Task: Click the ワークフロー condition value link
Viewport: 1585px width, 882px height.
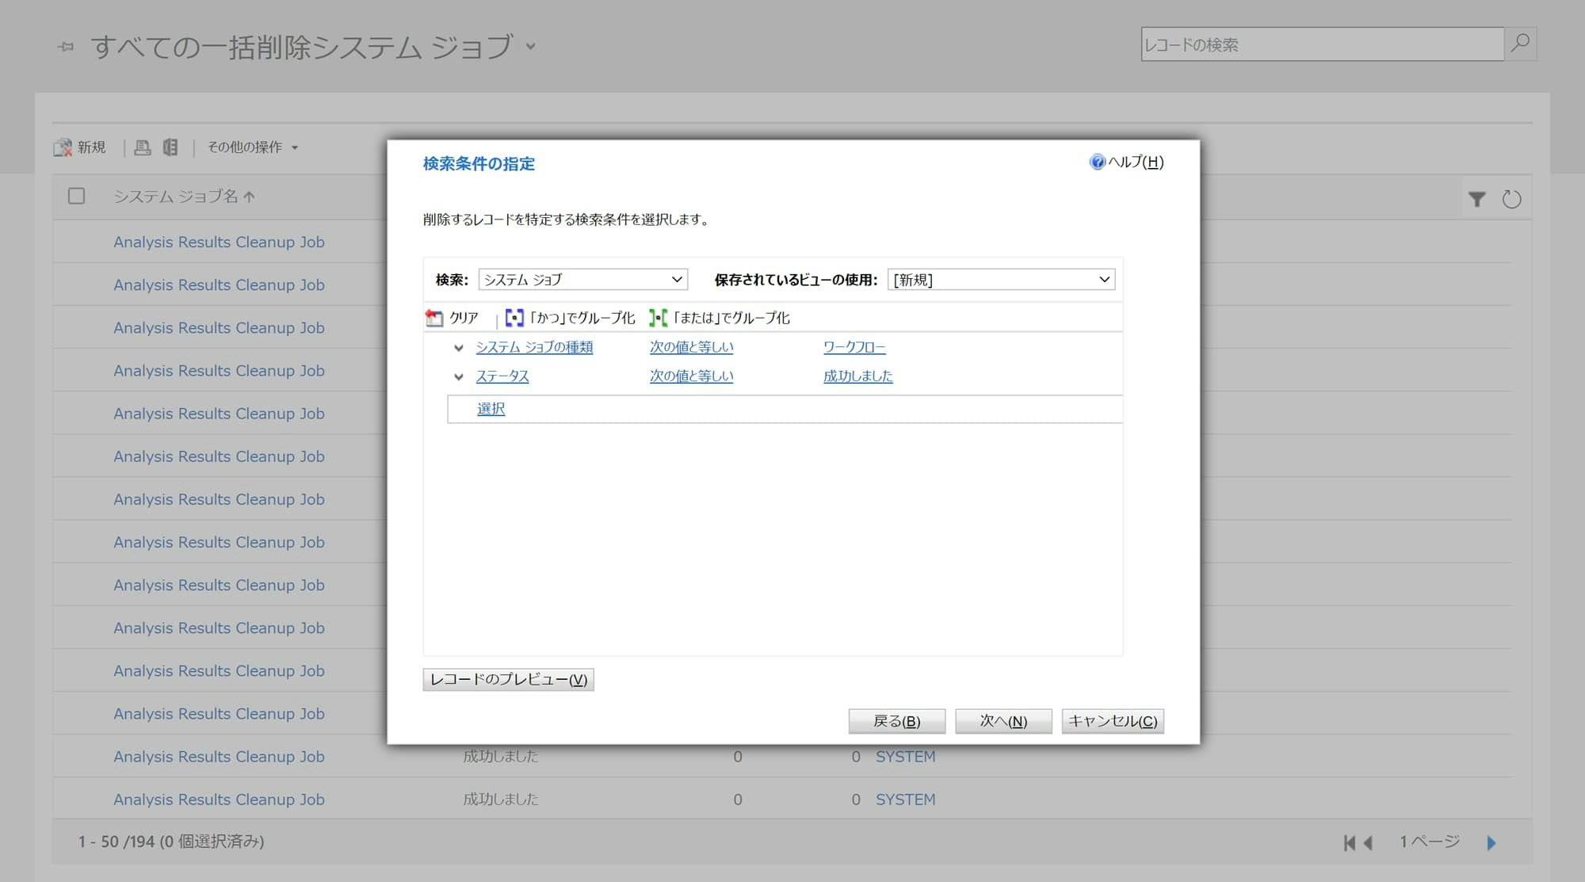Action: 854,347
